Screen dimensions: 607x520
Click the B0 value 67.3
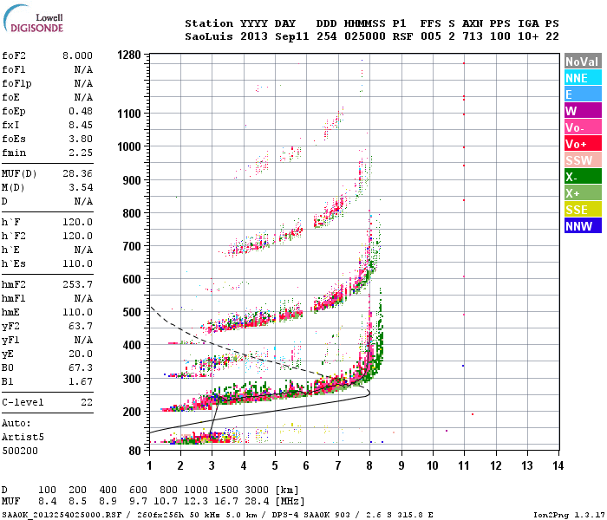click(81, 367)
